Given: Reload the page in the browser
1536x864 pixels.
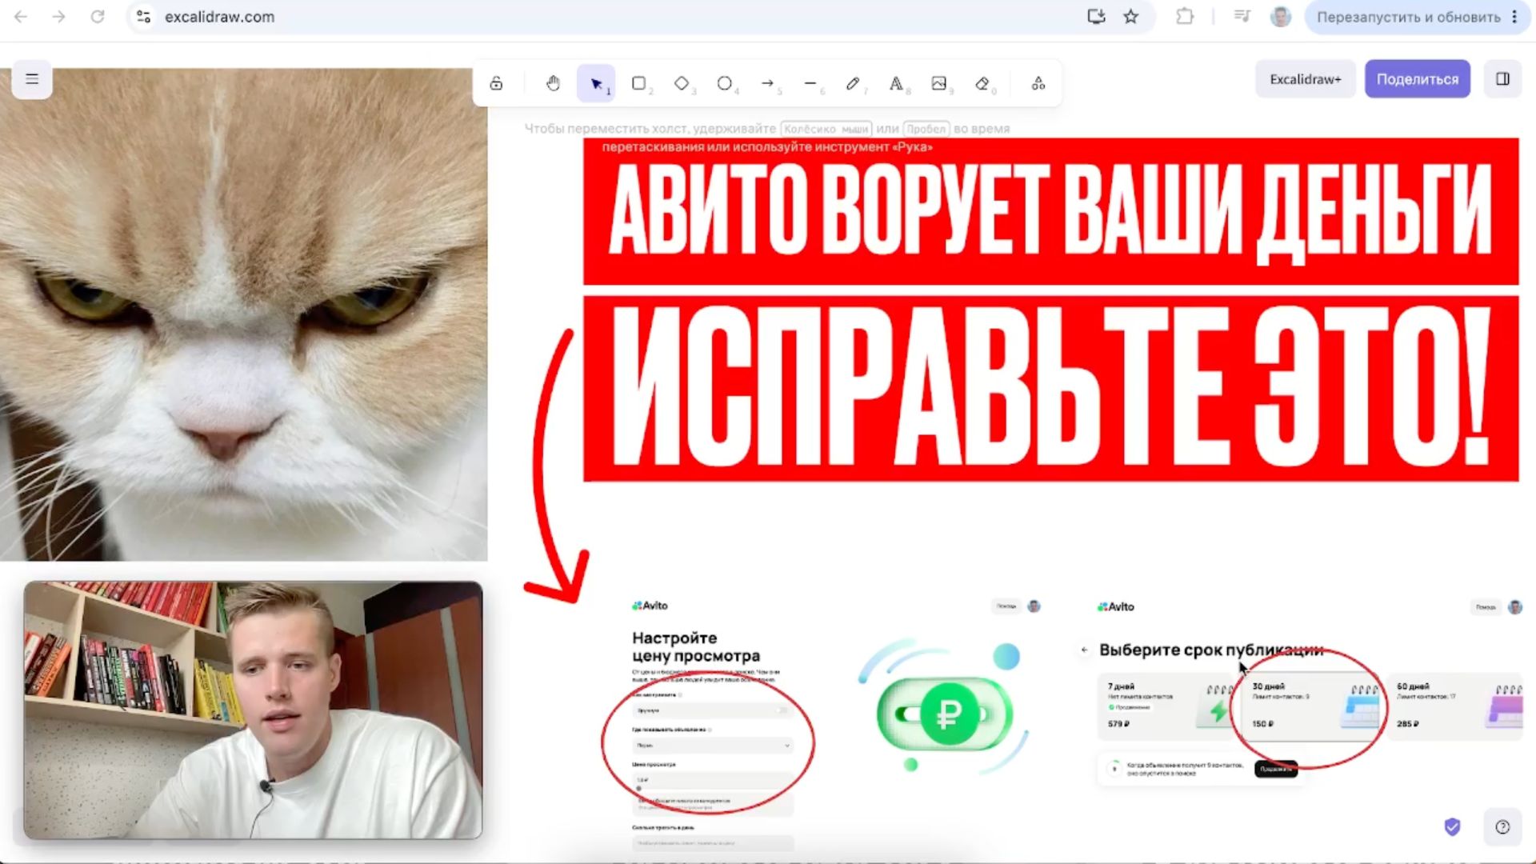Looking at the screenshot, I should 97,17.
